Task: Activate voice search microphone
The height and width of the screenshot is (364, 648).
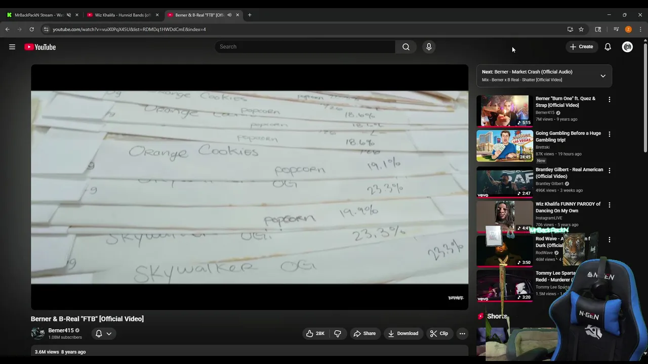Action: coord(429,47)
